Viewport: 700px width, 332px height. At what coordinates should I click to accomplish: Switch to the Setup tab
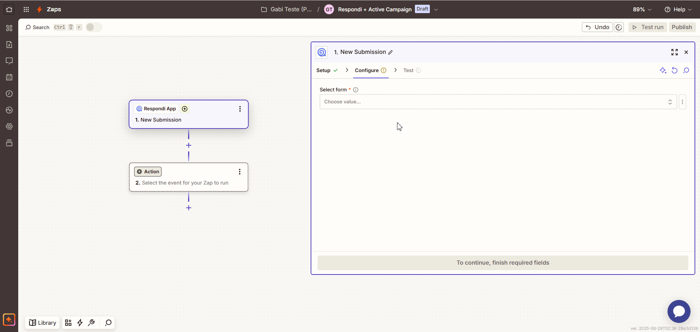tap(327, 70)
